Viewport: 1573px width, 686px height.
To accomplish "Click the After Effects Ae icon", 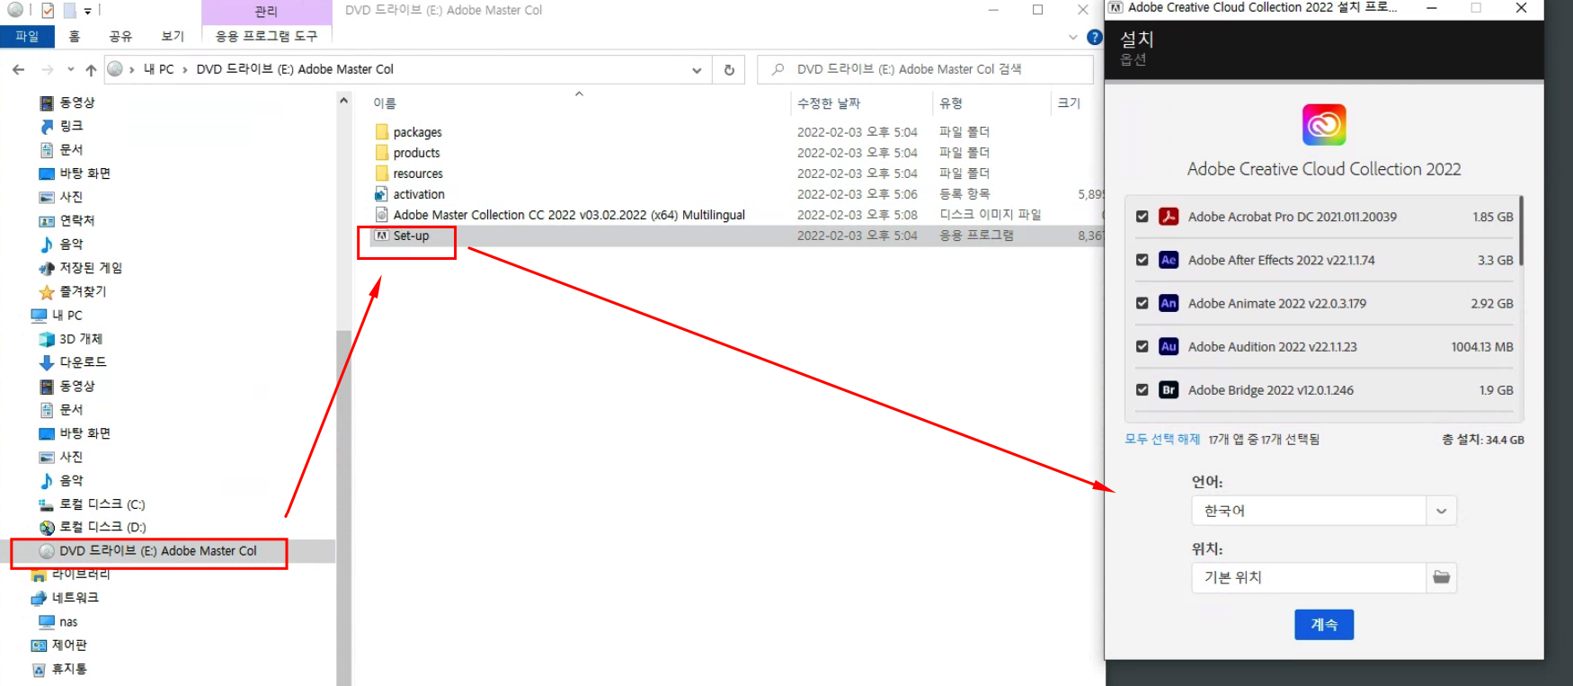I will [1169, 260].
